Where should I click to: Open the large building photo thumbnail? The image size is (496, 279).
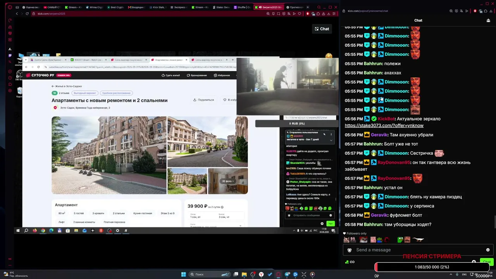coord(109,155)
